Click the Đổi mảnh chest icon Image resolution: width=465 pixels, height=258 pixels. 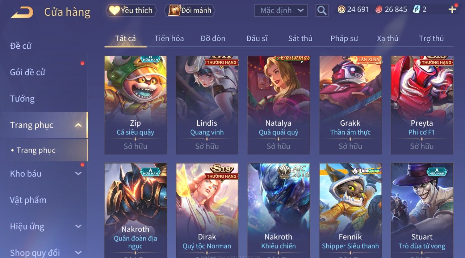pyautogui.click(x=174, y=10)
